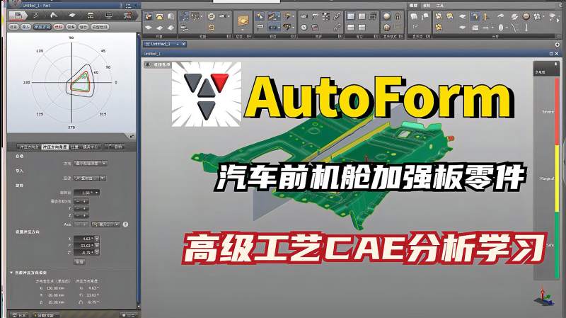Select the 冲压方向 pill button

click(x=42, y=27)
